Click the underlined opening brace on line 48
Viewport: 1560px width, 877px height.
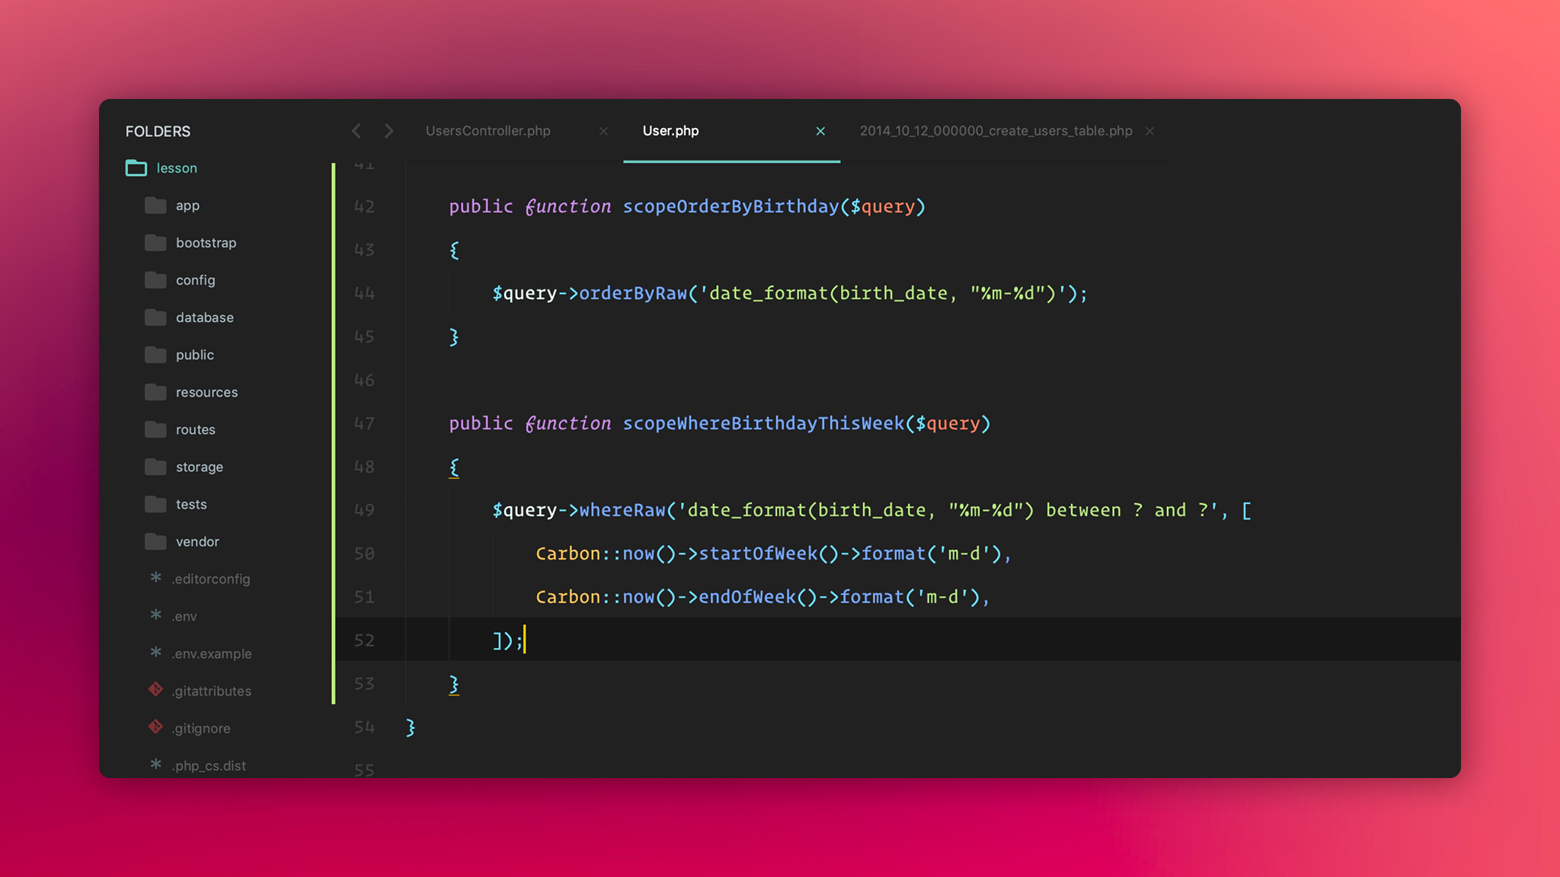coord(454,467)
